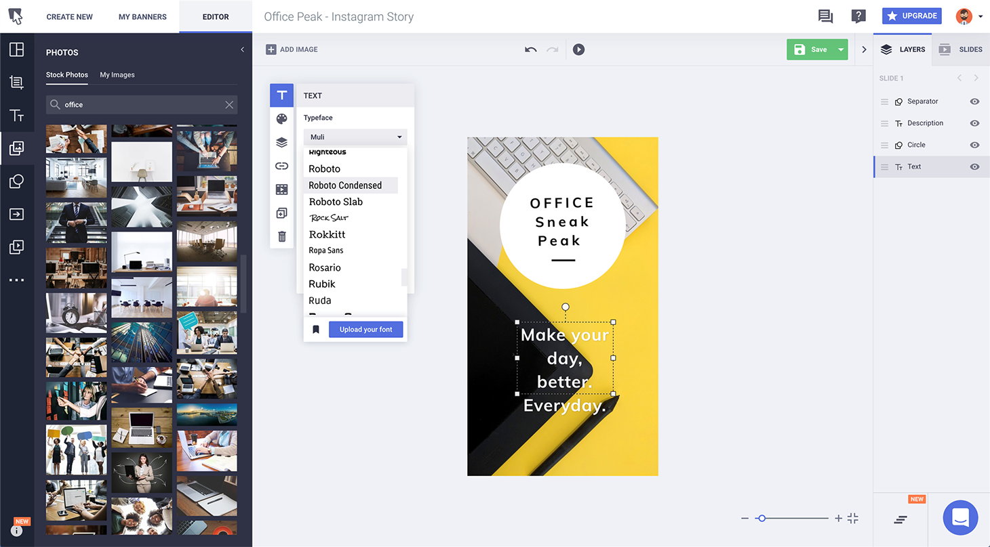This screenshot has height=547, width=990.
Task: Select the My Images tab
Action: pyautogui.click(x=117, y=75)
